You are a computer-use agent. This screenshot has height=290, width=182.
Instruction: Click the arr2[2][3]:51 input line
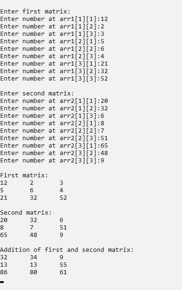[x=54, y=138]
